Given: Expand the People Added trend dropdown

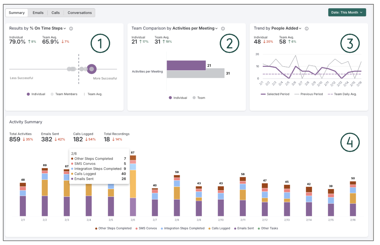Looking at the screenshot, I should [x=286, y=28].
